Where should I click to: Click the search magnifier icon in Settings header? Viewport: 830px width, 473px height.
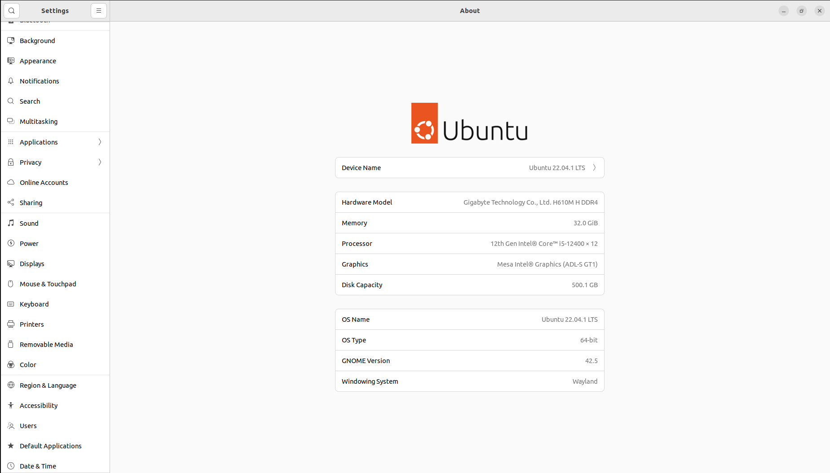pyautogui.click(x=12, y=11)
